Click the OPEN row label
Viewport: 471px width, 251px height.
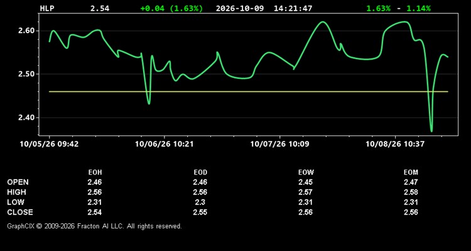pos(18,182)
